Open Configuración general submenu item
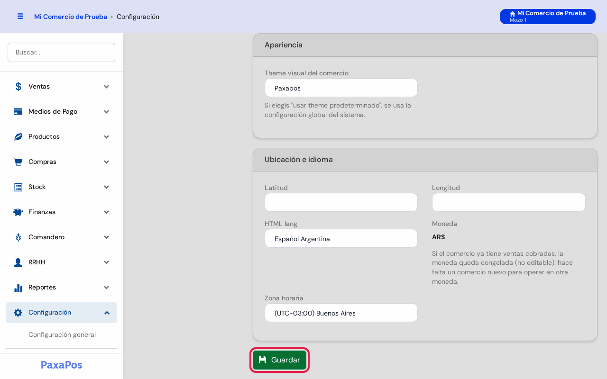This screenshot has height=379, width=607. tap(62, 335)
